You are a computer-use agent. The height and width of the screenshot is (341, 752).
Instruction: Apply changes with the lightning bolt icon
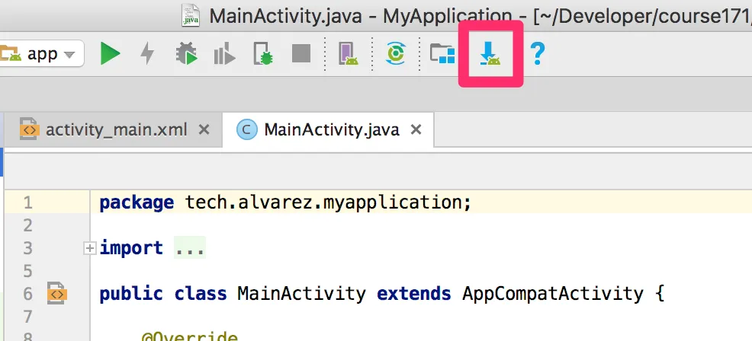click(147, 53)
